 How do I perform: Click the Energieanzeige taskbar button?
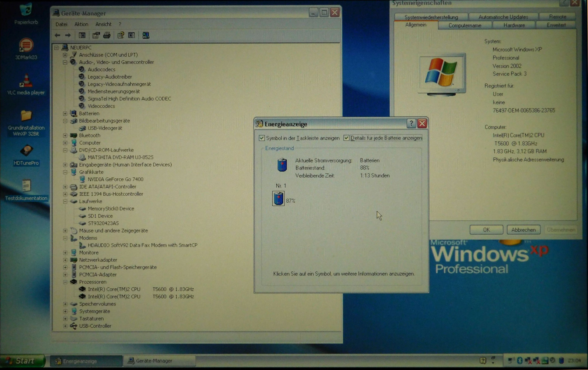pyautogui.click(x=86, y=361)
